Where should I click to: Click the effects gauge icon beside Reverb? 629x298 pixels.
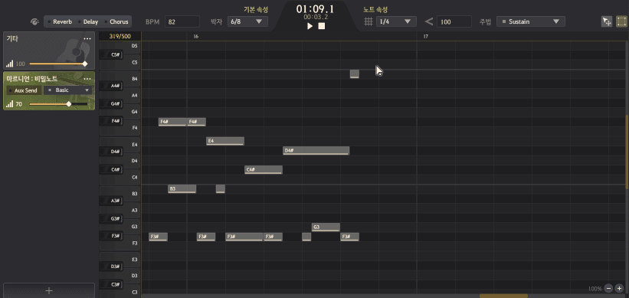tap(35, 21)
